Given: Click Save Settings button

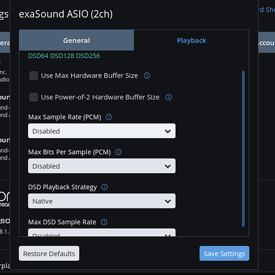Looking at the screenshot, I should click(x=224, y=254).
